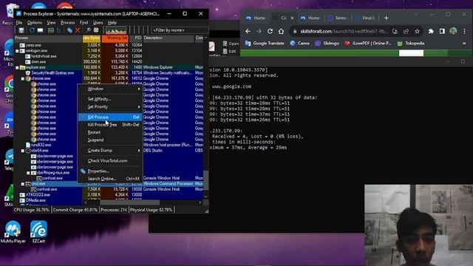Click the red X Kill Process toolbar icon
Image resolution: width=473 pixels, height=266 pixels.
(x=78, y=30)
